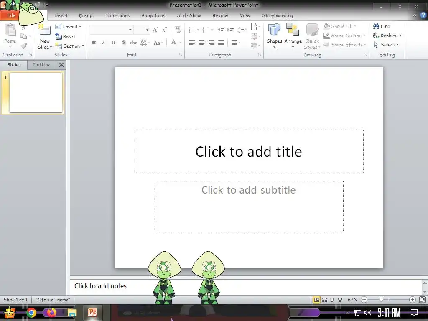Open the Section dropdown
Viewport: 428px width, 321px height.
tap(69, 46)
